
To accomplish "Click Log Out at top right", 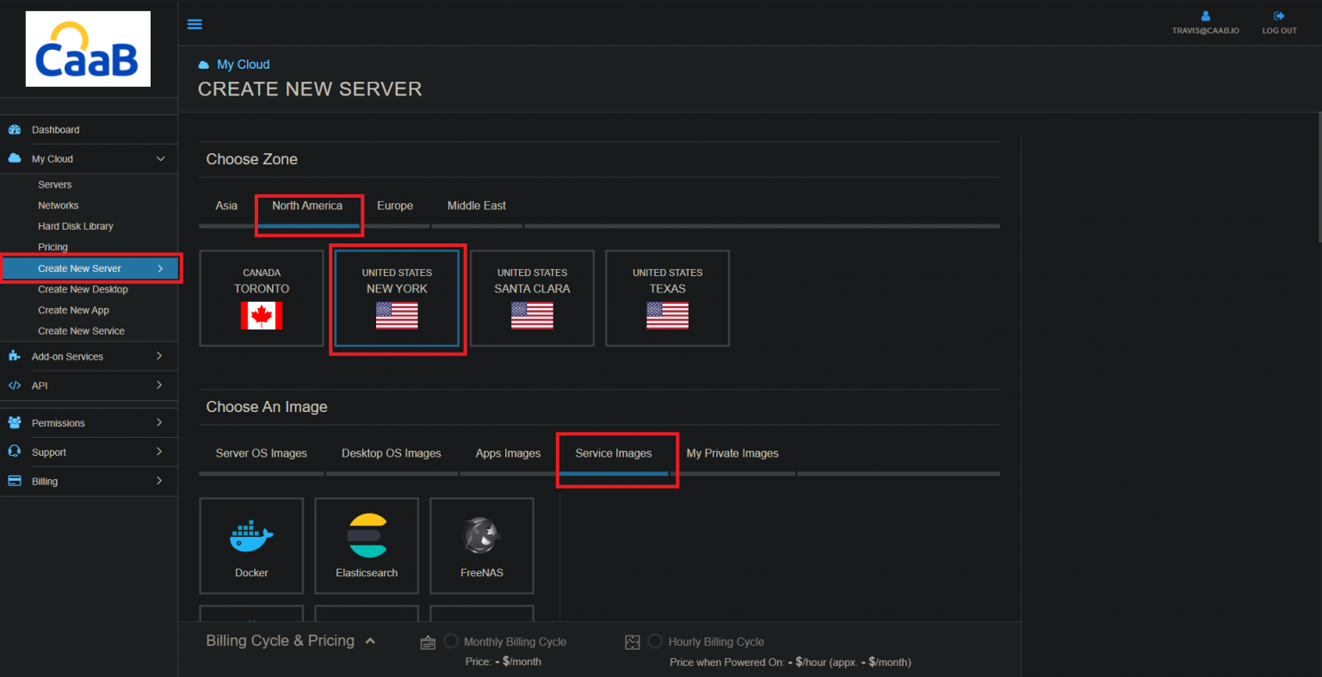I will (1279, 22).
